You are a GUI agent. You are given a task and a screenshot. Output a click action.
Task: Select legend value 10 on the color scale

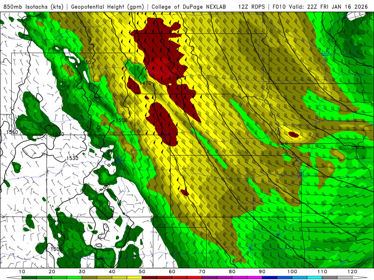tap(22, 272)
